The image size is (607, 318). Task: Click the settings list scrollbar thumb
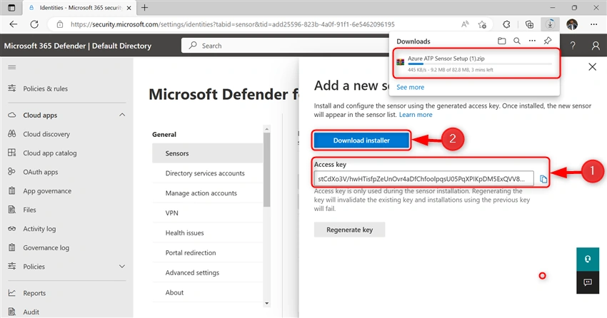tap(267, 170)
